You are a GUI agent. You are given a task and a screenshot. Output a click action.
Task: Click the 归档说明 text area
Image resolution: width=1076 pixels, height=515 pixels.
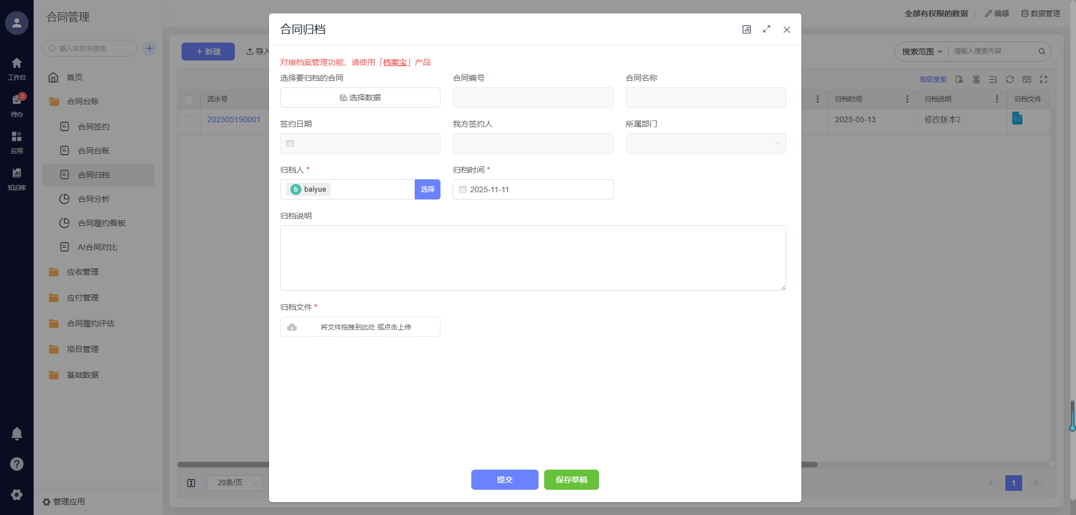(532, 258)
